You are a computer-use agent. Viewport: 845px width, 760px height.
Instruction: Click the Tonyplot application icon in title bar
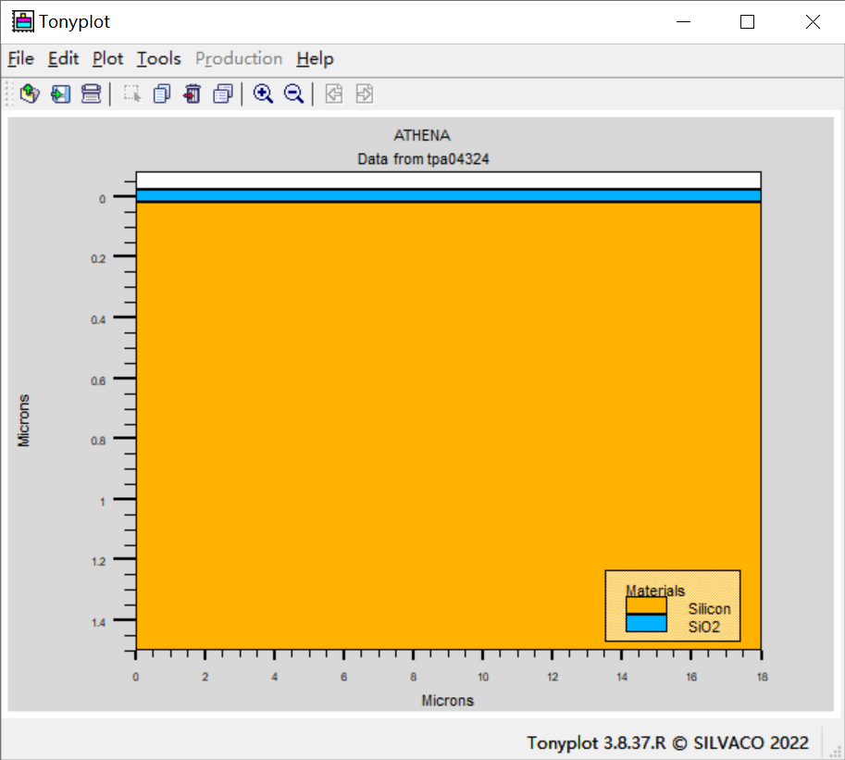(x=22, y=21)
